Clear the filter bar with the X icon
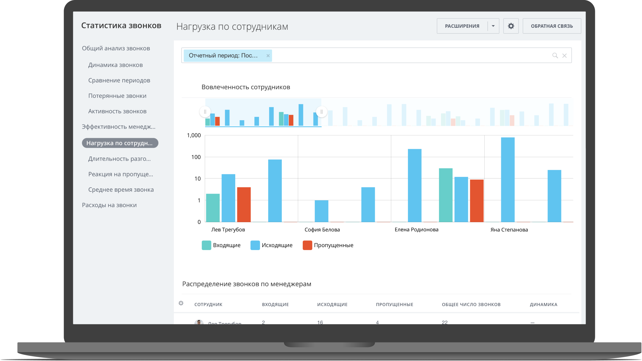This screenshot has height=361, width=642. 564,55
